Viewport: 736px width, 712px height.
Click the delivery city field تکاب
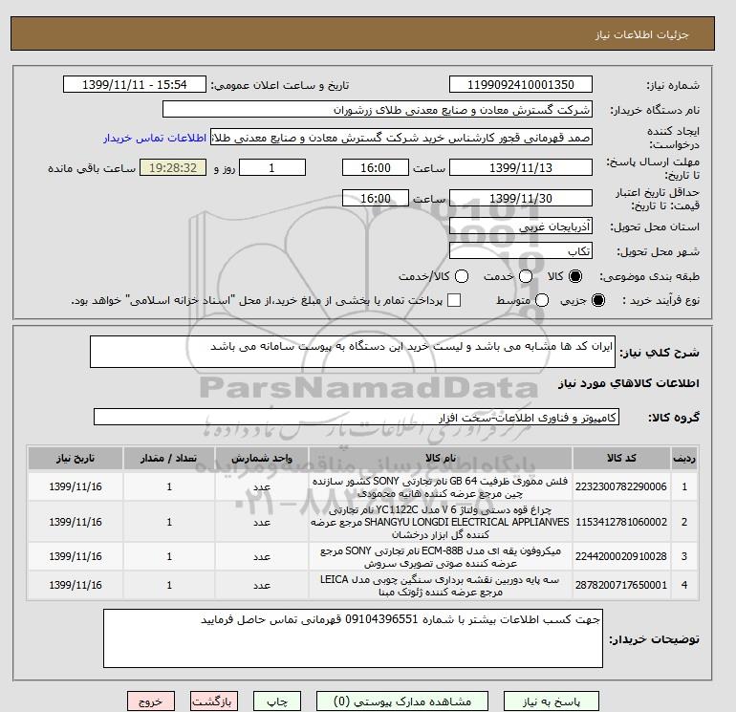tap(521, 251)
